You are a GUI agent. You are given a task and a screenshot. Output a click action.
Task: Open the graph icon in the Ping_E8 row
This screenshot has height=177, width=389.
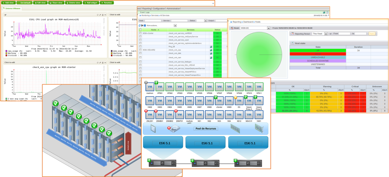tap(211, 46)
